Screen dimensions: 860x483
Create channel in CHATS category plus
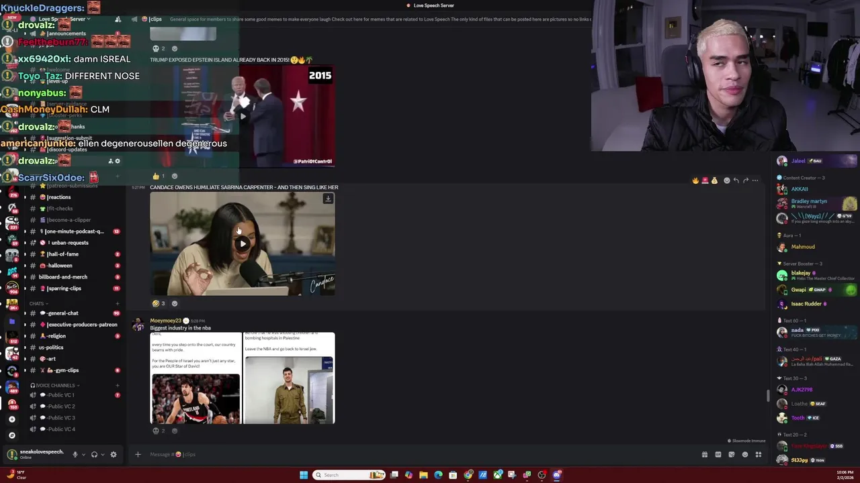[x=118, y=304]
